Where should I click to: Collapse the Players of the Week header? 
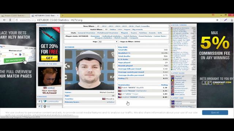pos(47,64)
